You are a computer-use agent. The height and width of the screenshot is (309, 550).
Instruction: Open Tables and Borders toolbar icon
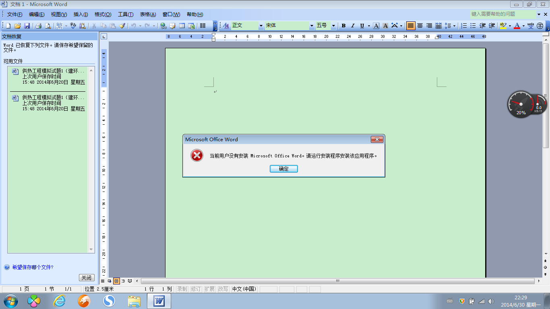[x=173, y=26]
